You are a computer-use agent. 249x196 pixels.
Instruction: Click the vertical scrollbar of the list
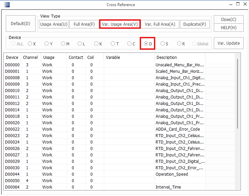pyautogui.click(x=237, y=95)
